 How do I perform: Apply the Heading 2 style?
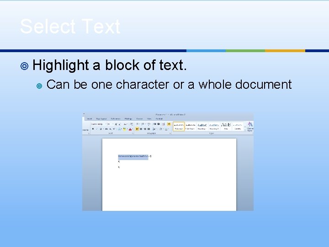pos(214,126)
